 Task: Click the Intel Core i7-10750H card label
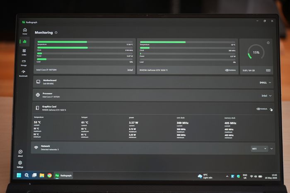[x=46, y=70]
